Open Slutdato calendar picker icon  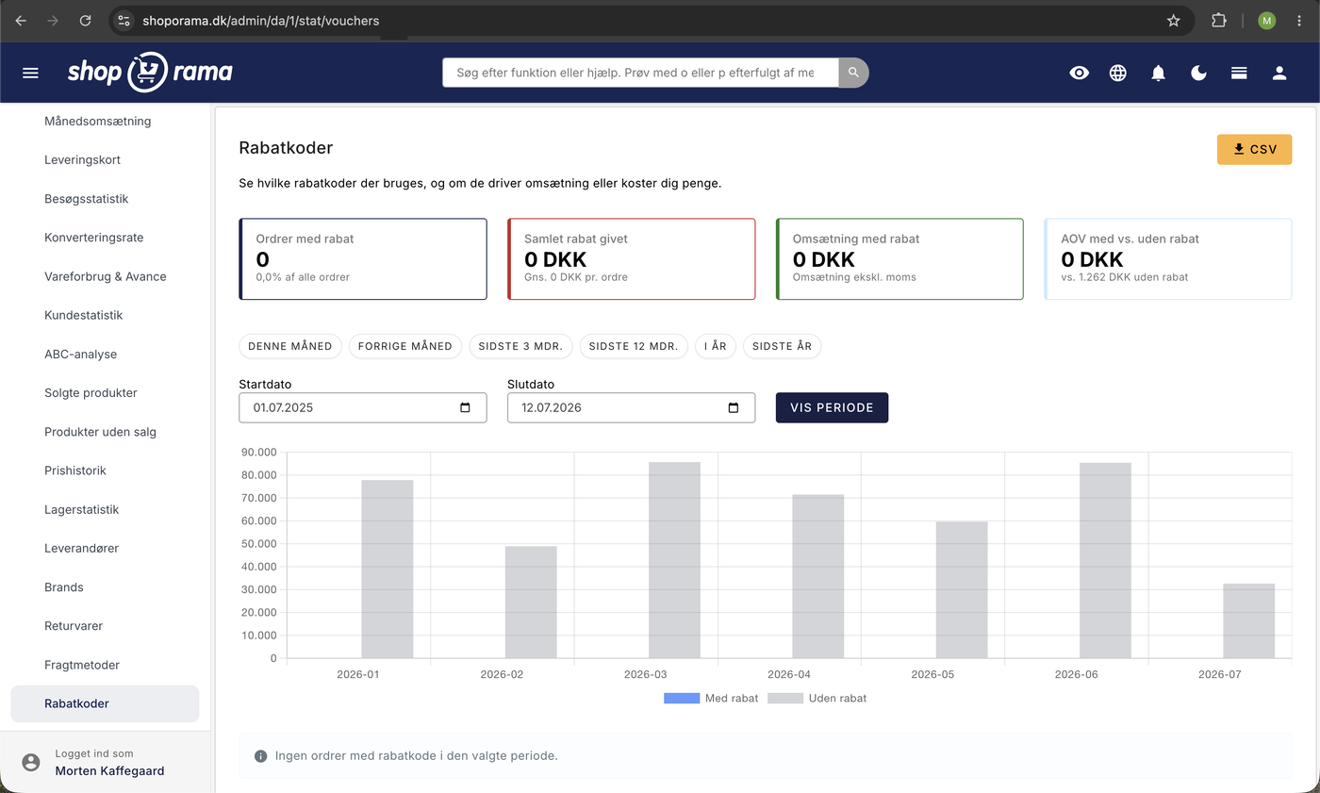(734, 407)
